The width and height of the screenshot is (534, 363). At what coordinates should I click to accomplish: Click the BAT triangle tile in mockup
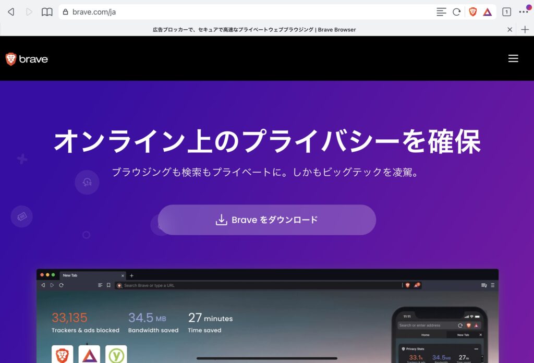tap(89, 354)
